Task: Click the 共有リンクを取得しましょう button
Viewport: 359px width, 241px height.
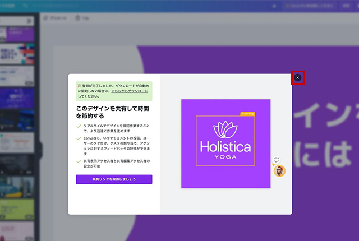Action: coord(114,179)
